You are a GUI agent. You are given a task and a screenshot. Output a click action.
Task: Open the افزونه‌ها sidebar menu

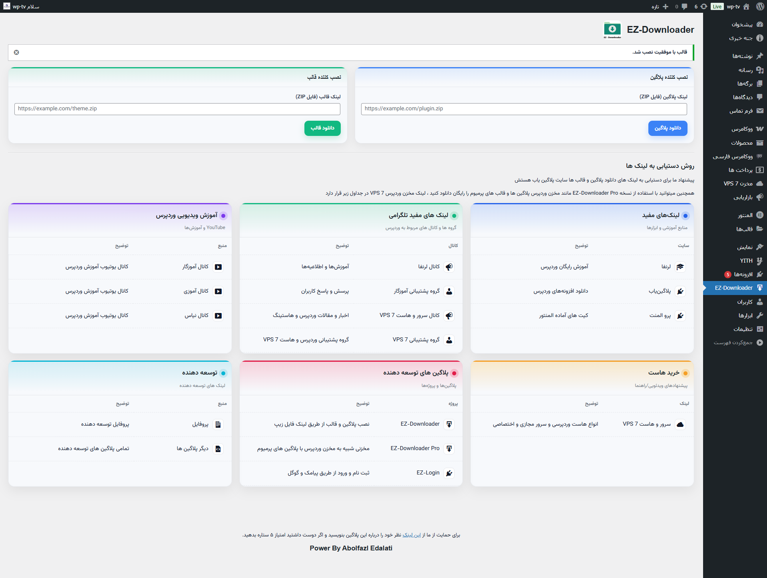pyautogui.click(x=743, y=274)
